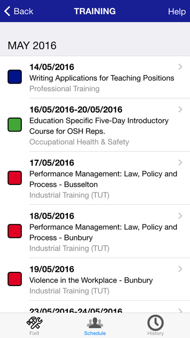Screen dimensions: 190x338
Task: Open the Help link in header
Action: 177,12
